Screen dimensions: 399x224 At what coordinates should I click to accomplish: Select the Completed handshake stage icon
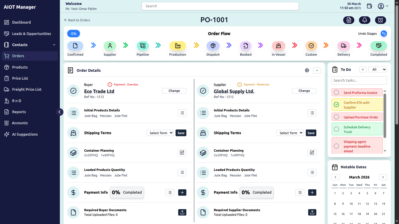click(379, 46)
